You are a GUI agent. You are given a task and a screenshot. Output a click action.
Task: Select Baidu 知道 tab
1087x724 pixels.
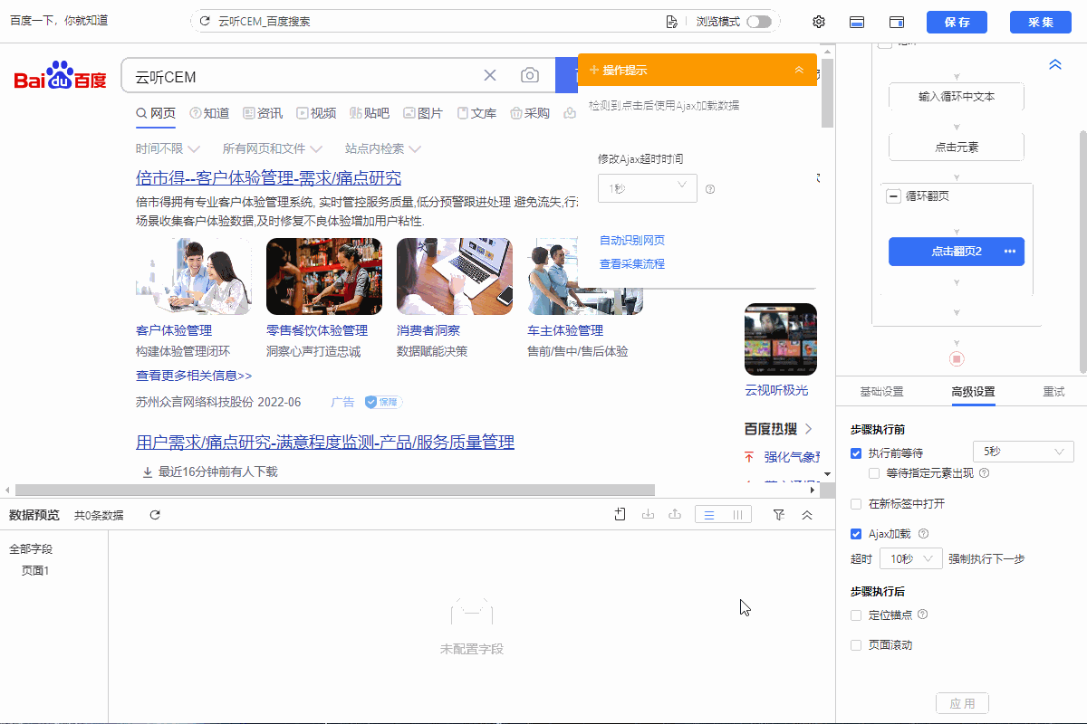[209, 113]
